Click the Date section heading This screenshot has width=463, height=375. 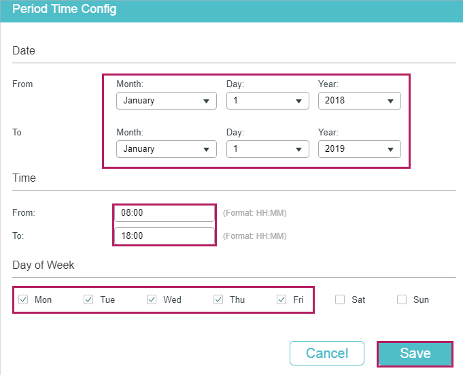[24, 51]
